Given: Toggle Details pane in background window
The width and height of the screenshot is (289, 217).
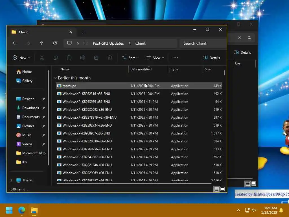Looking at the screenshot, I should (242, 52).
